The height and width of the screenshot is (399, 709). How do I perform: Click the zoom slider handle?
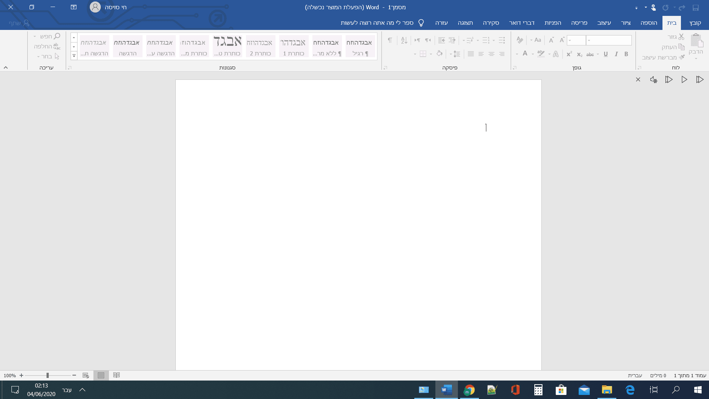pos(48,375)
